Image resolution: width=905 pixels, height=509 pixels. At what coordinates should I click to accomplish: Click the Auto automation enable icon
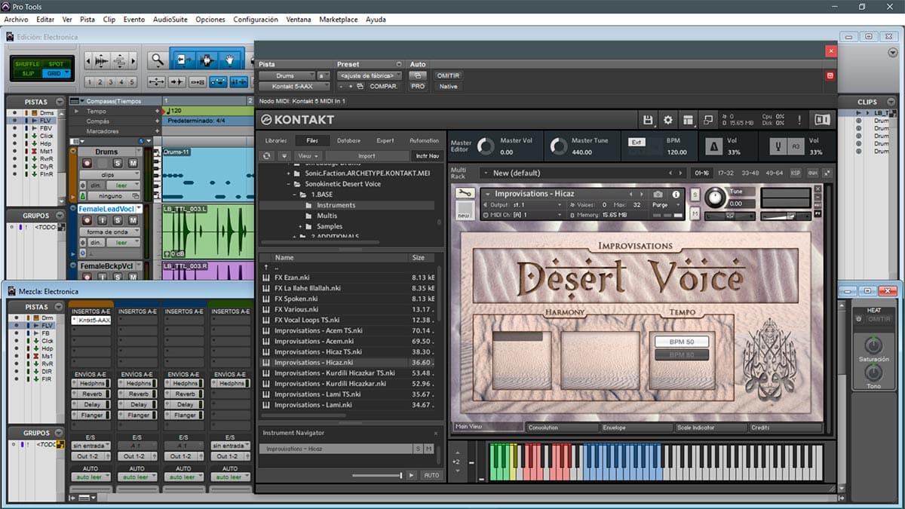coord(417,75)
